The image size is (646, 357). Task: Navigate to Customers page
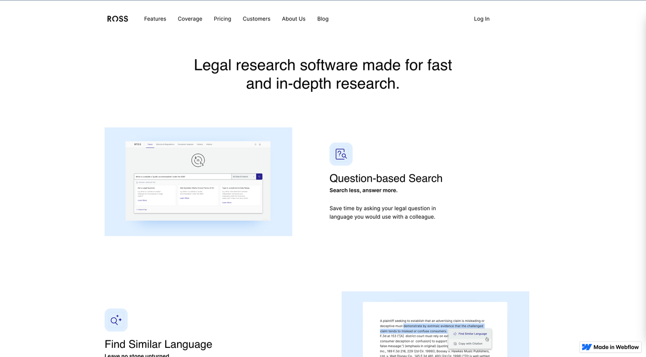256,19
